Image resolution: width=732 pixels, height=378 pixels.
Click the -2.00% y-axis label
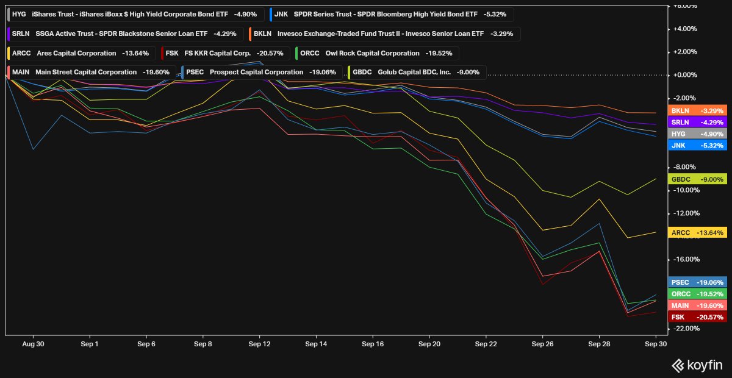tap(684, 98)
